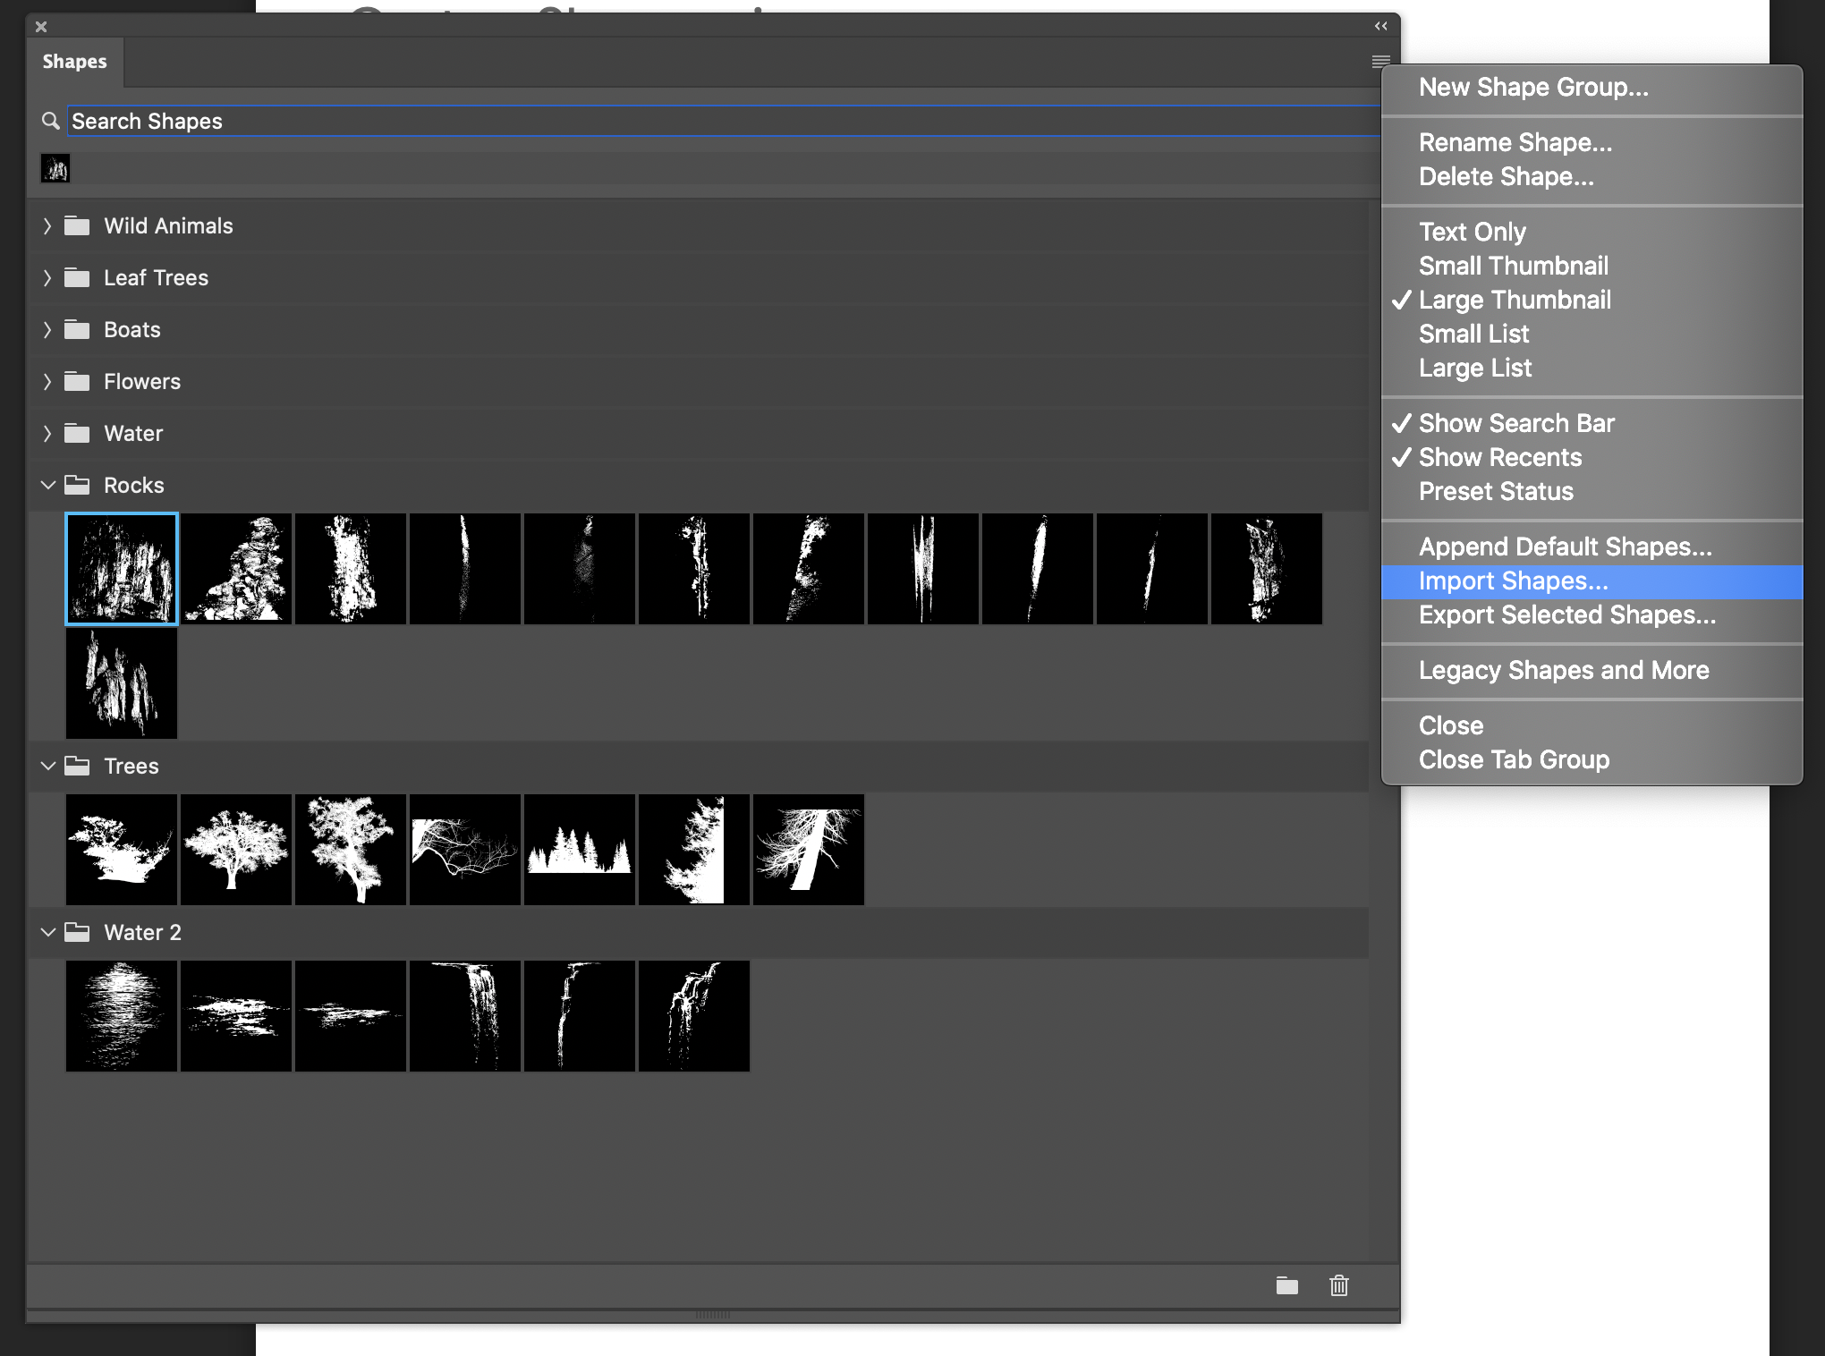
Task: Select the waterfall shape thumbnail in Water 2
Action: (464, 1015)
